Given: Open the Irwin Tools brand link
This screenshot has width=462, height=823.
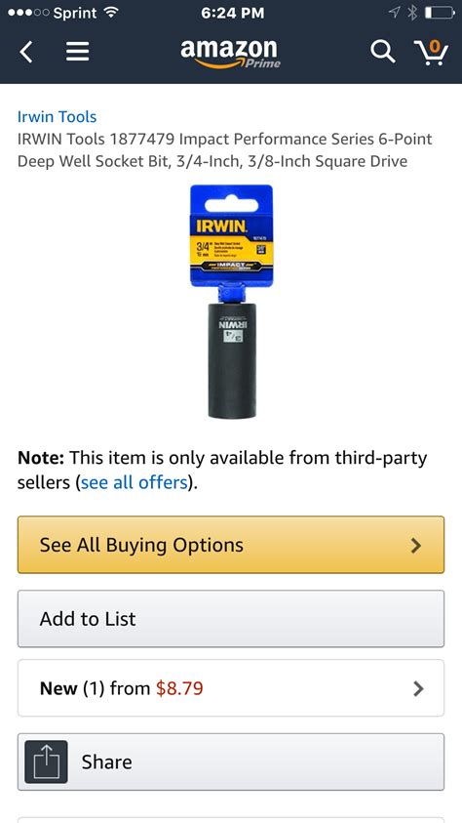Looking at the screenshot, I should [58, 116].
